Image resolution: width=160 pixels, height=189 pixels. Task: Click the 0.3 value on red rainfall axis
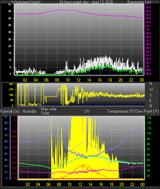click(14, 163)
